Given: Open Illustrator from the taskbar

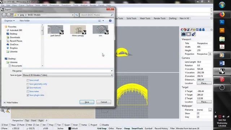Looking at the screenshot, I should (222, 30).
